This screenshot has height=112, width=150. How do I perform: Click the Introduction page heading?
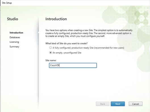tap(56, 19)
